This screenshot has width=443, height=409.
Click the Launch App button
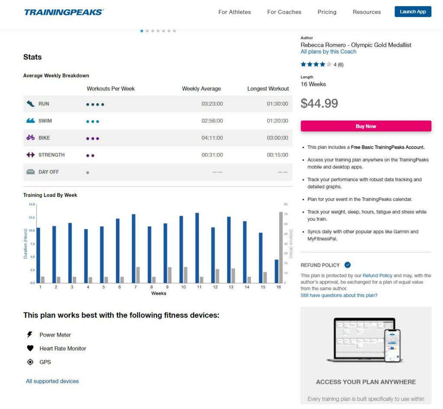click(x=413, y=12)
